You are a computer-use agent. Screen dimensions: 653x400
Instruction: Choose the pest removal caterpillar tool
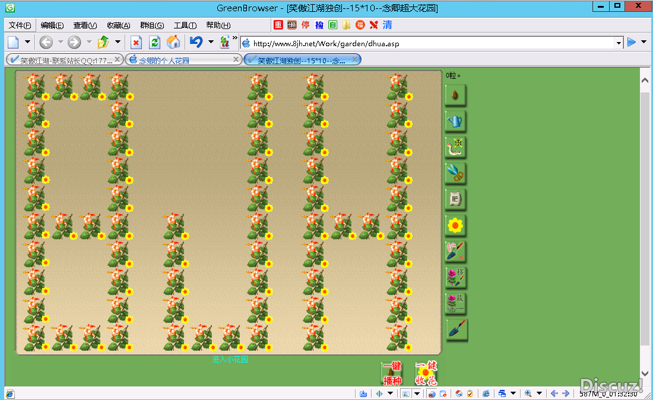455,147
